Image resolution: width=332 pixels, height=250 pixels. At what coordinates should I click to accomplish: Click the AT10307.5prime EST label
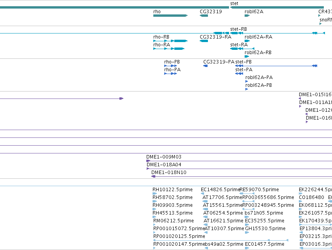(224, 229)
